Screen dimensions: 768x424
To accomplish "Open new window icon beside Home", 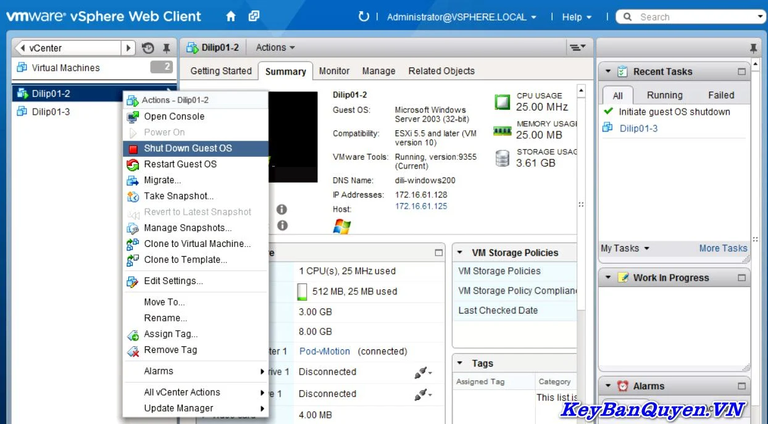I will coord(254,17).
